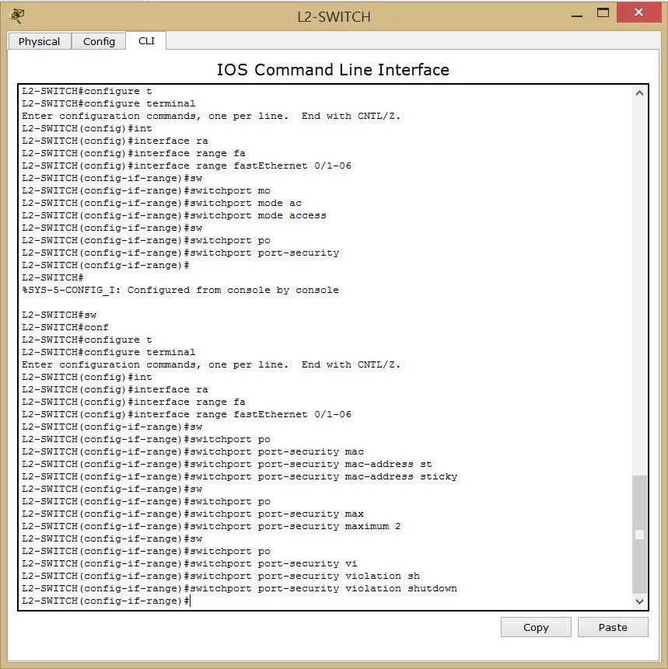Click the scrollbar down arrow
Screen dimensions: 668x669
point(639,601)
